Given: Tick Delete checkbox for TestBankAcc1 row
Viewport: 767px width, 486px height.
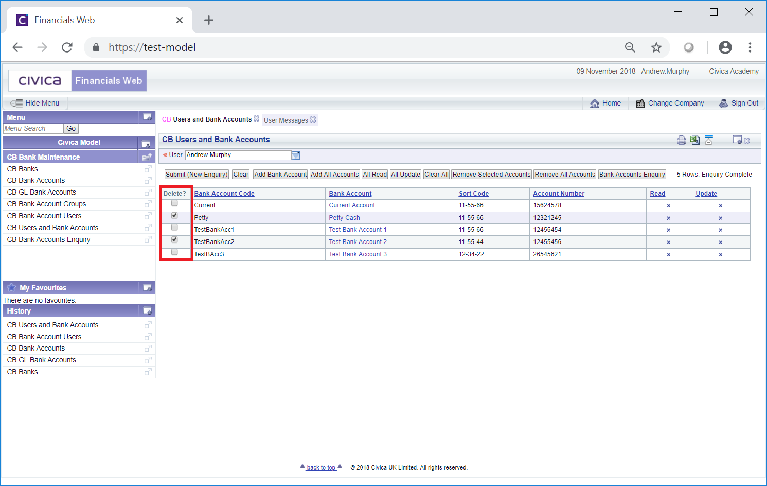Looking at the screenshot, I should tap(174, 228).
